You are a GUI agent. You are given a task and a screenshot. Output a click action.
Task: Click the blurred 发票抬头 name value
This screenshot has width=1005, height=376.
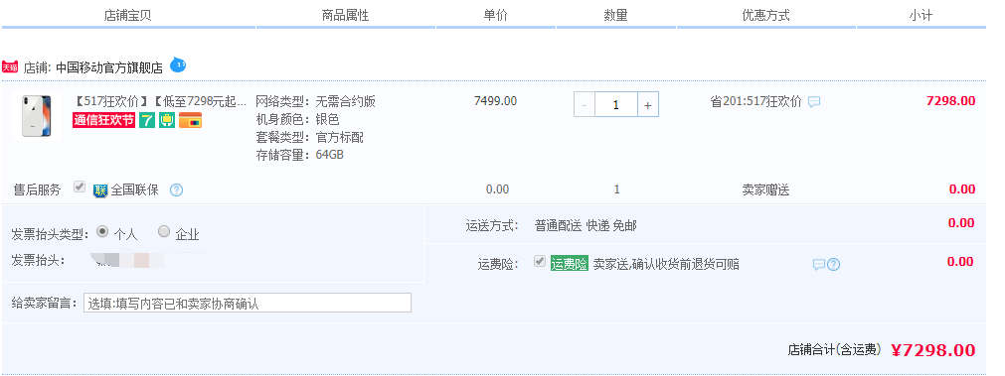128,260
